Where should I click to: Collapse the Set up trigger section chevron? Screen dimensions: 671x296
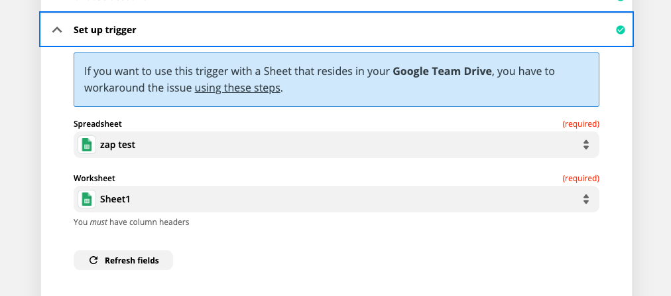[58, 30]
